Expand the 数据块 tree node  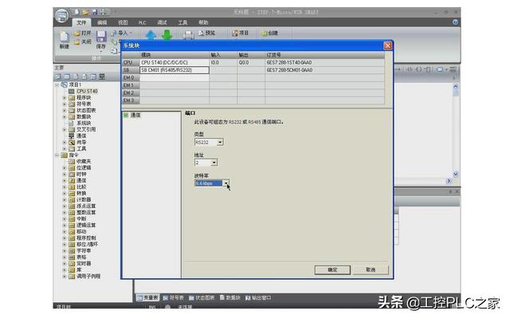pos(65,116)
